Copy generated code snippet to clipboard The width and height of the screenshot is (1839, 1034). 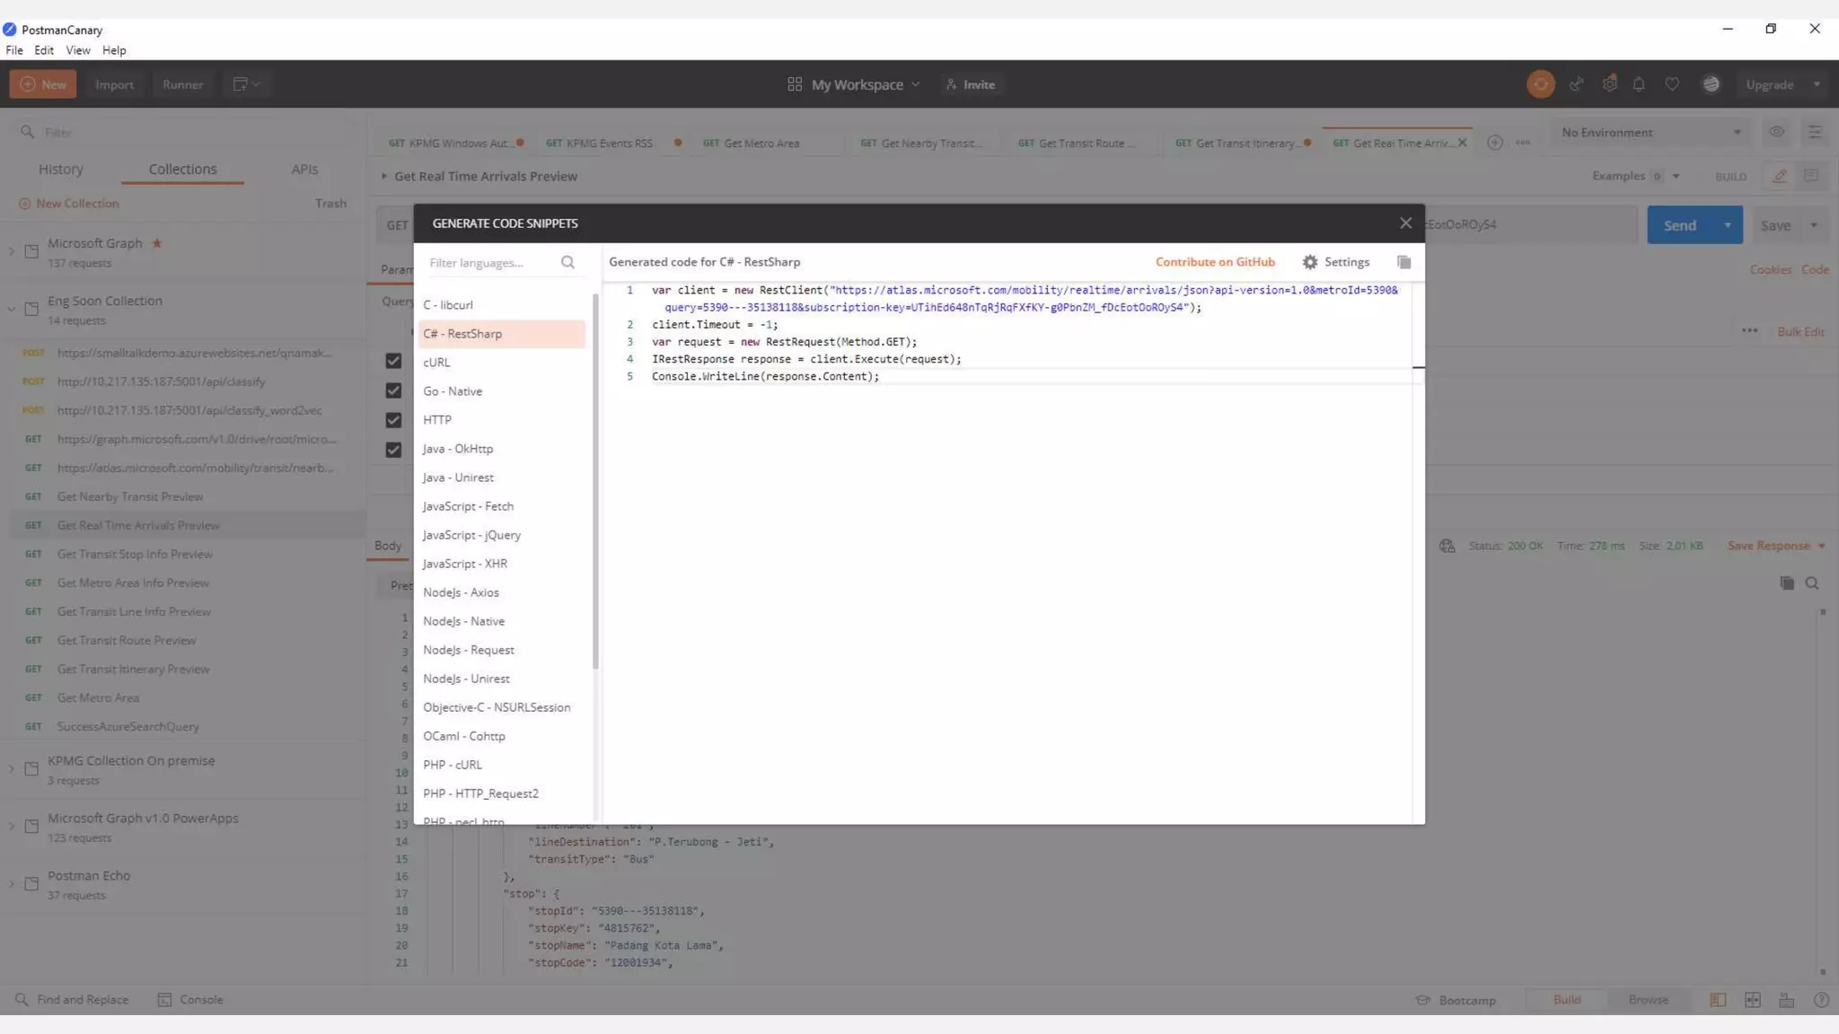(x=1403, y=262)
